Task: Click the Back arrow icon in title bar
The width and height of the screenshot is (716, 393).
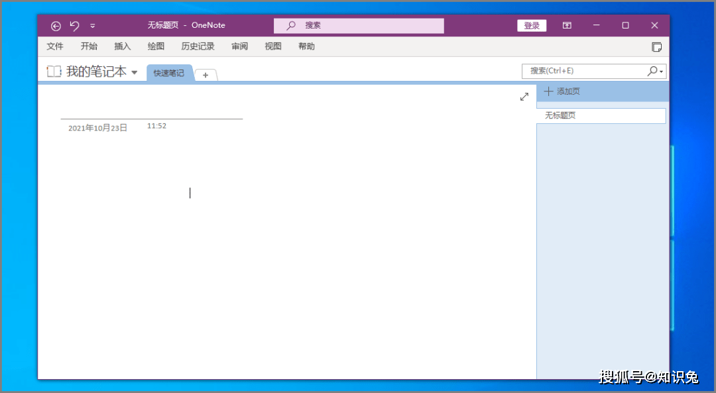Action: click(56, 26)
